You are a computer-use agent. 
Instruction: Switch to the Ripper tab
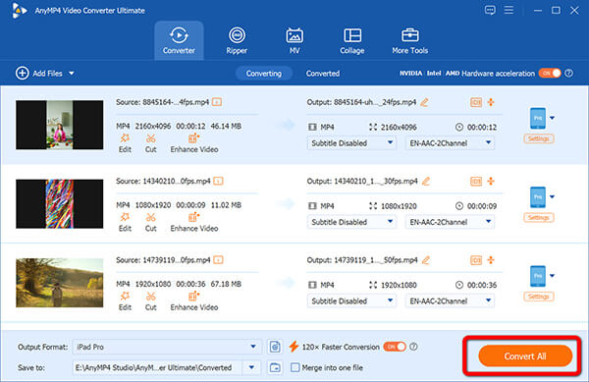(237, 40)
